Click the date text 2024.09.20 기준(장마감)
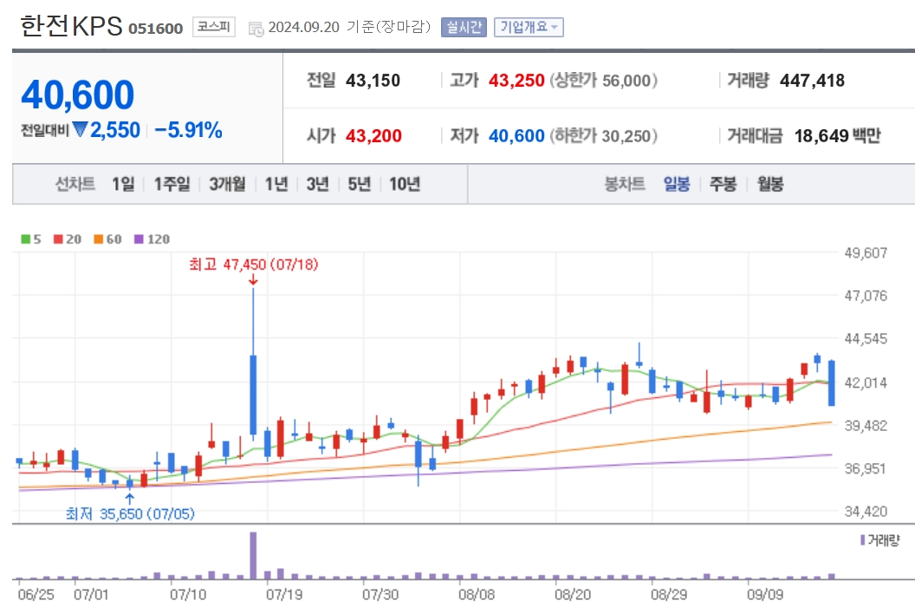Image resolution: width=915 pixels, height=614 pixels. pos(349,27)
